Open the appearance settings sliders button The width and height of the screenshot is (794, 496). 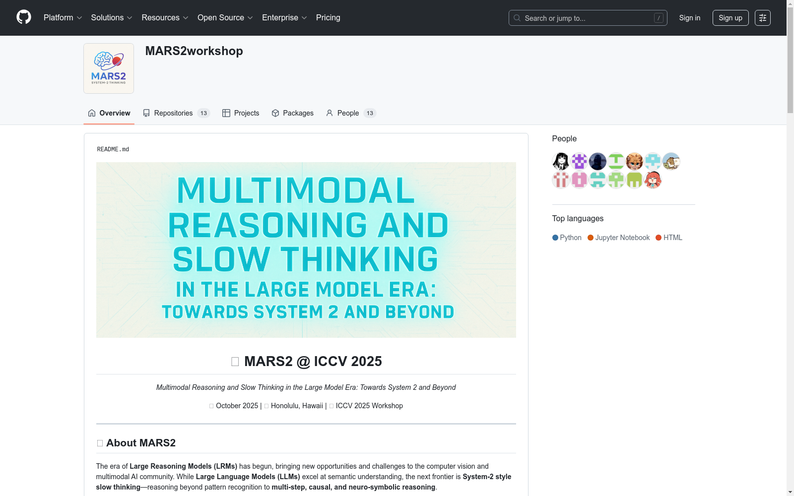coord(763,18)
